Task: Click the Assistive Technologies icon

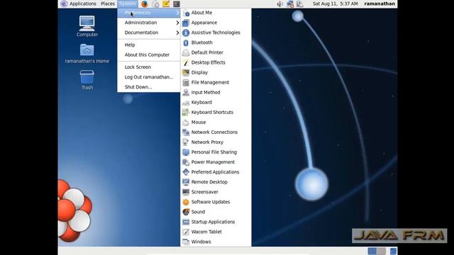Action: pos(186,33)
